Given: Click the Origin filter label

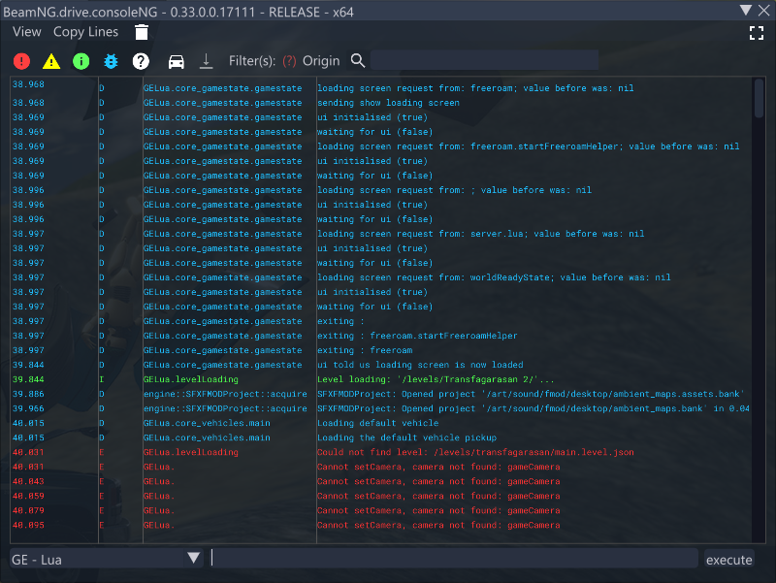Looking at the screenshot, I should coord(321,61).
